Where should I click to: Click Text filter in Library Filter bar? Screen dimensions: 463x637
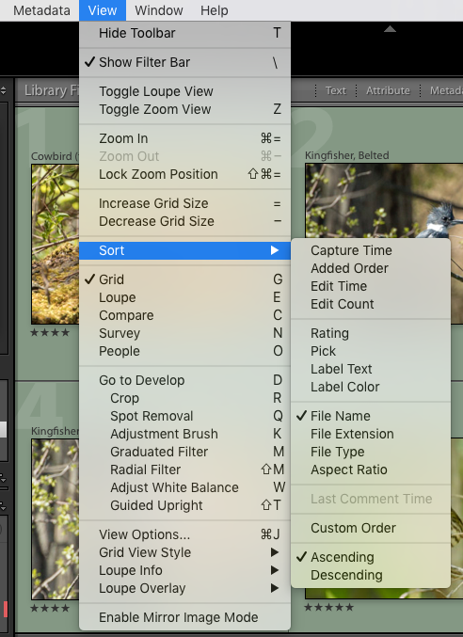click(x=335, y=90)
